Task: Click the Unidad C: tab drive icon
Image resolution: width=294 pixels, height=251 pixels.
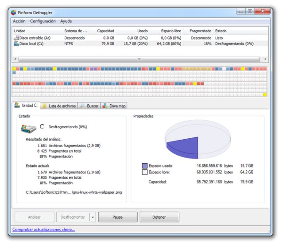Action: click(17, 106)
